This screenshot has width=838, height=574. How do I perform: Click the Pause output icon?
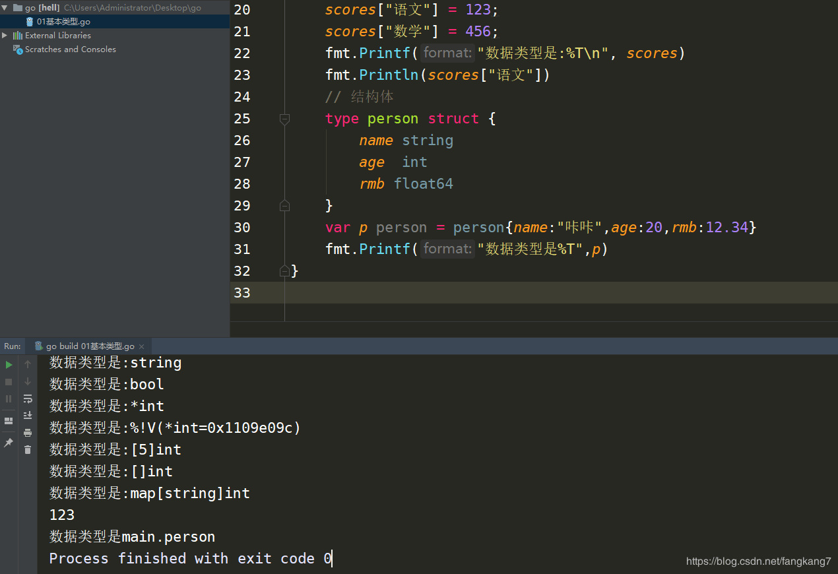tap(9, 399)
